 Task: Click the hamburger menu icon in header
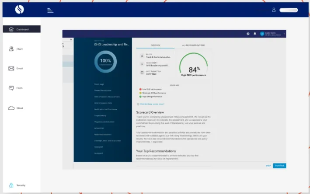50,10
